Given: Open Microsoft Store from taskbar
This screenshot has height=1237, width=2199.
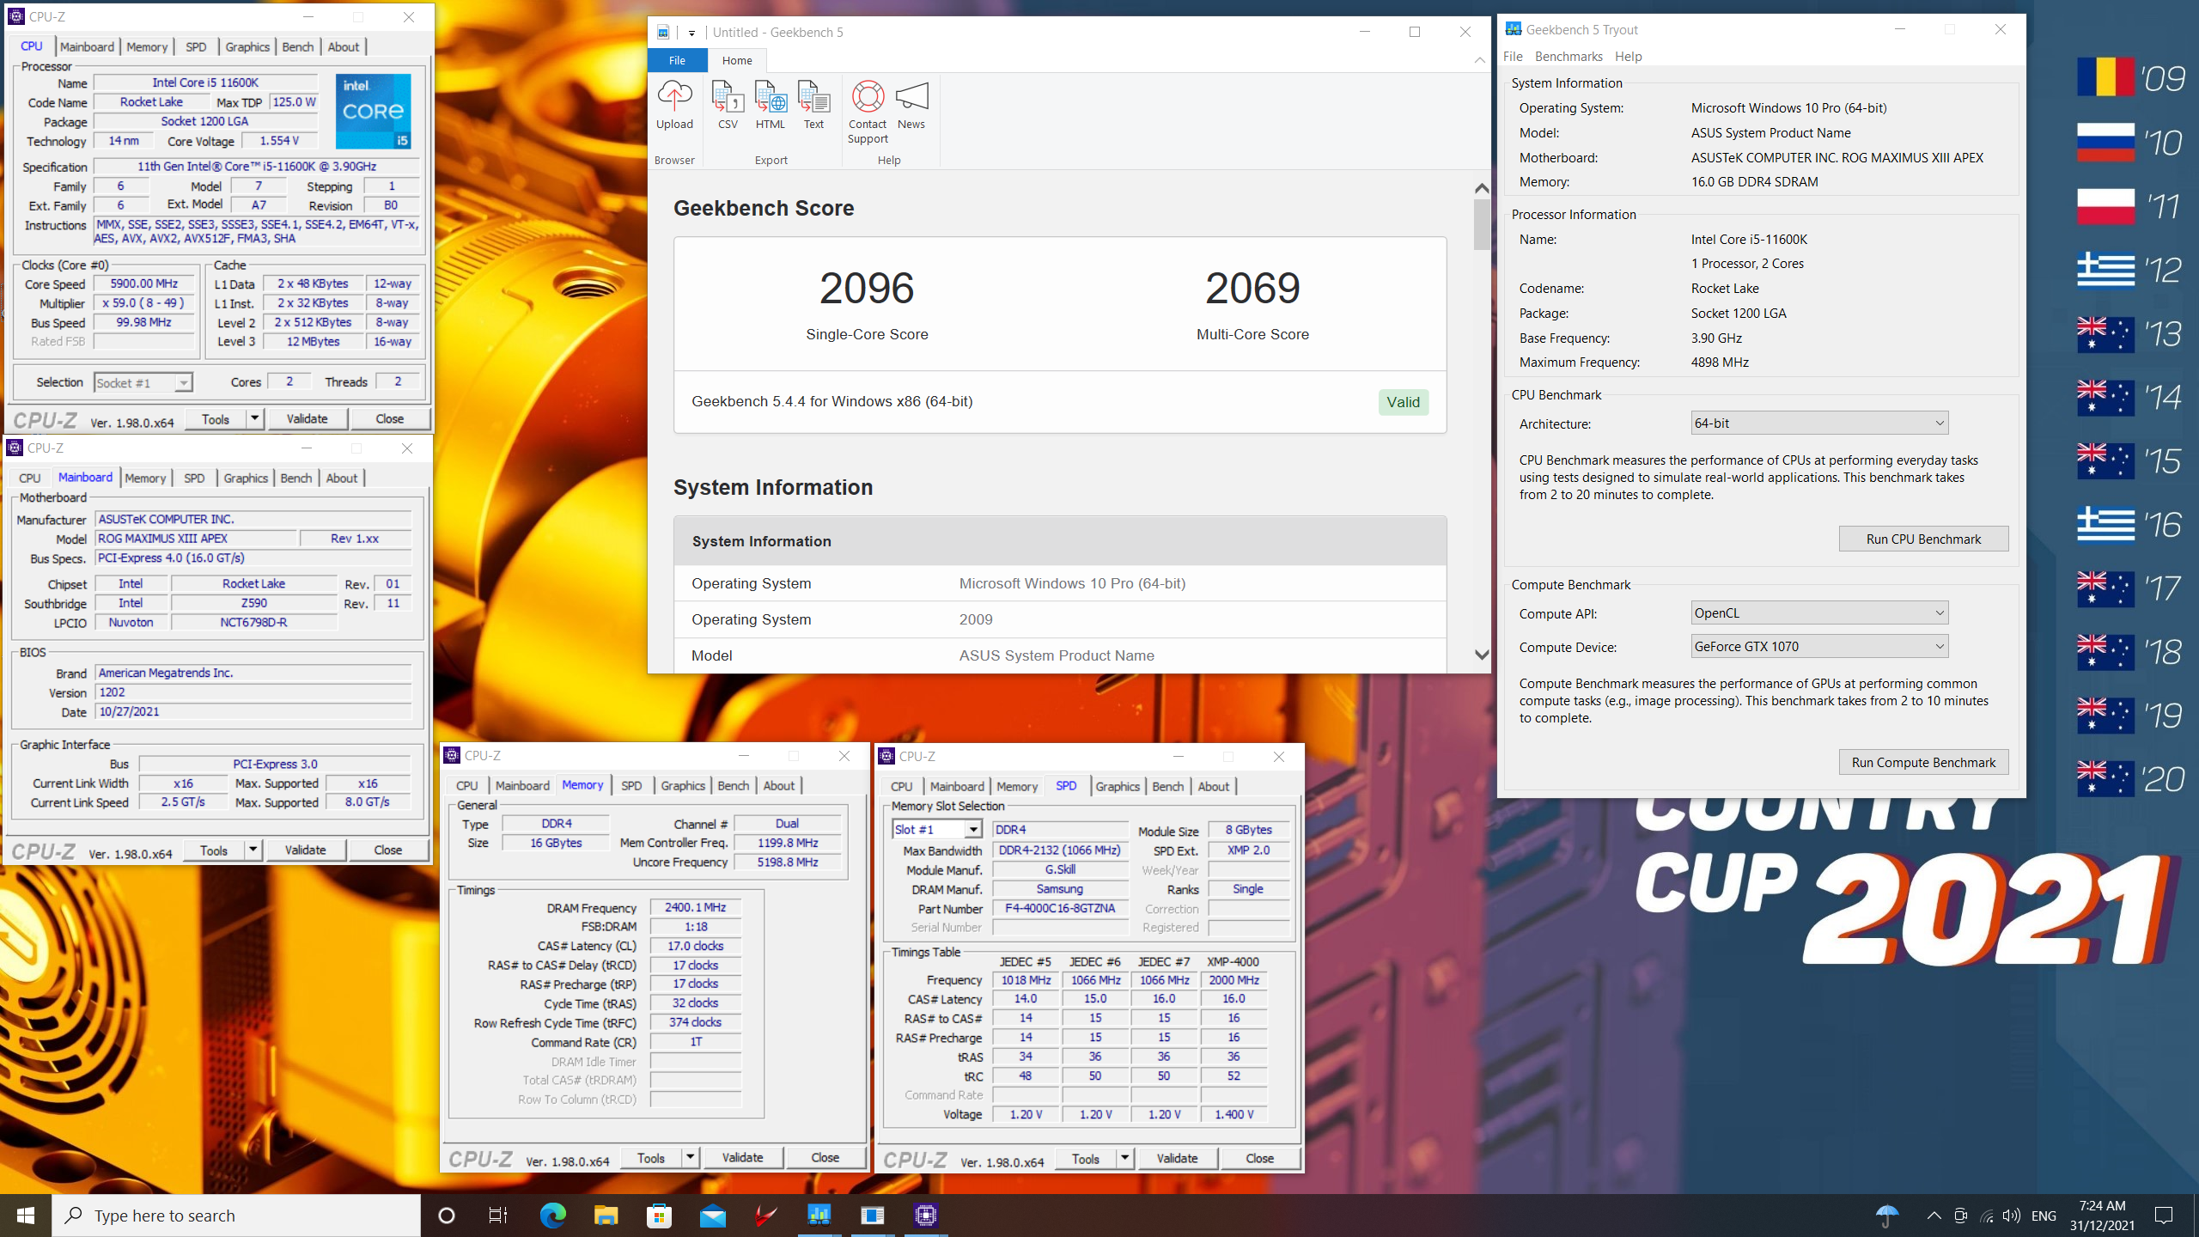Looking at the screenshot, I should (660, 1216).
